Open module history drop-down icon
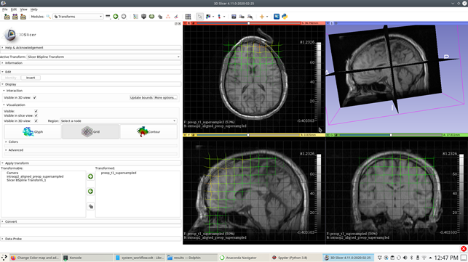The height and width of the screenshot is (262, 468). click(108, 17)
